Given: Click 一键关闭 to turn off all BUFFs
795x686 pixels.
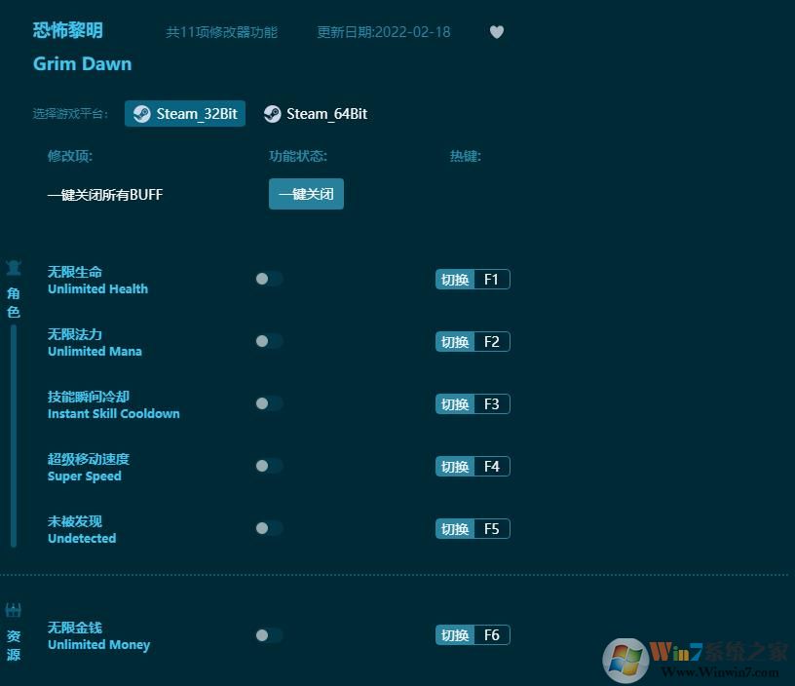Looking at the screenshot, I should (306, 194).
